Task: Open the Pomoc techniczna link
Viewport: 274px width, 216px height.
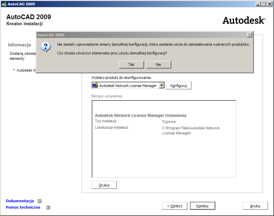Action: pos(23,208)
